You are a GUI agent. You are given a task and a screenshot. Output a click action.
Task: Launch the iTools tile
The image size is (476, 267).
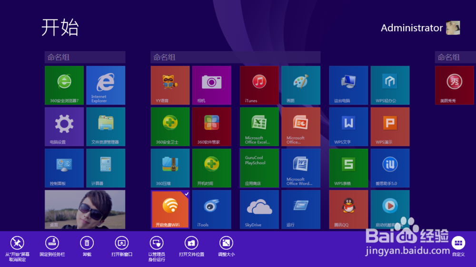[212, 210]
